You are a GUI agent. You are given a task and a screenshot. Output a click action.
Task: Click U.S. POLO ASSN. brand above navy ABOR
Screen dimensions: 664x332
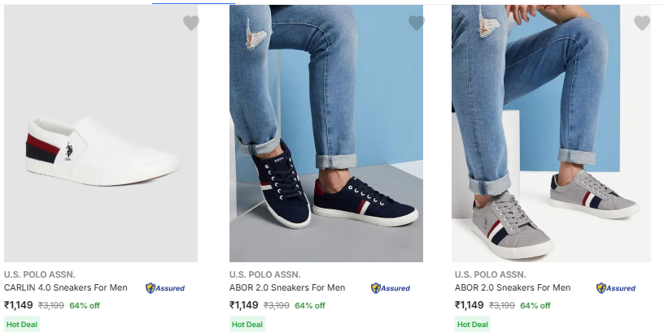pos(264,274)
